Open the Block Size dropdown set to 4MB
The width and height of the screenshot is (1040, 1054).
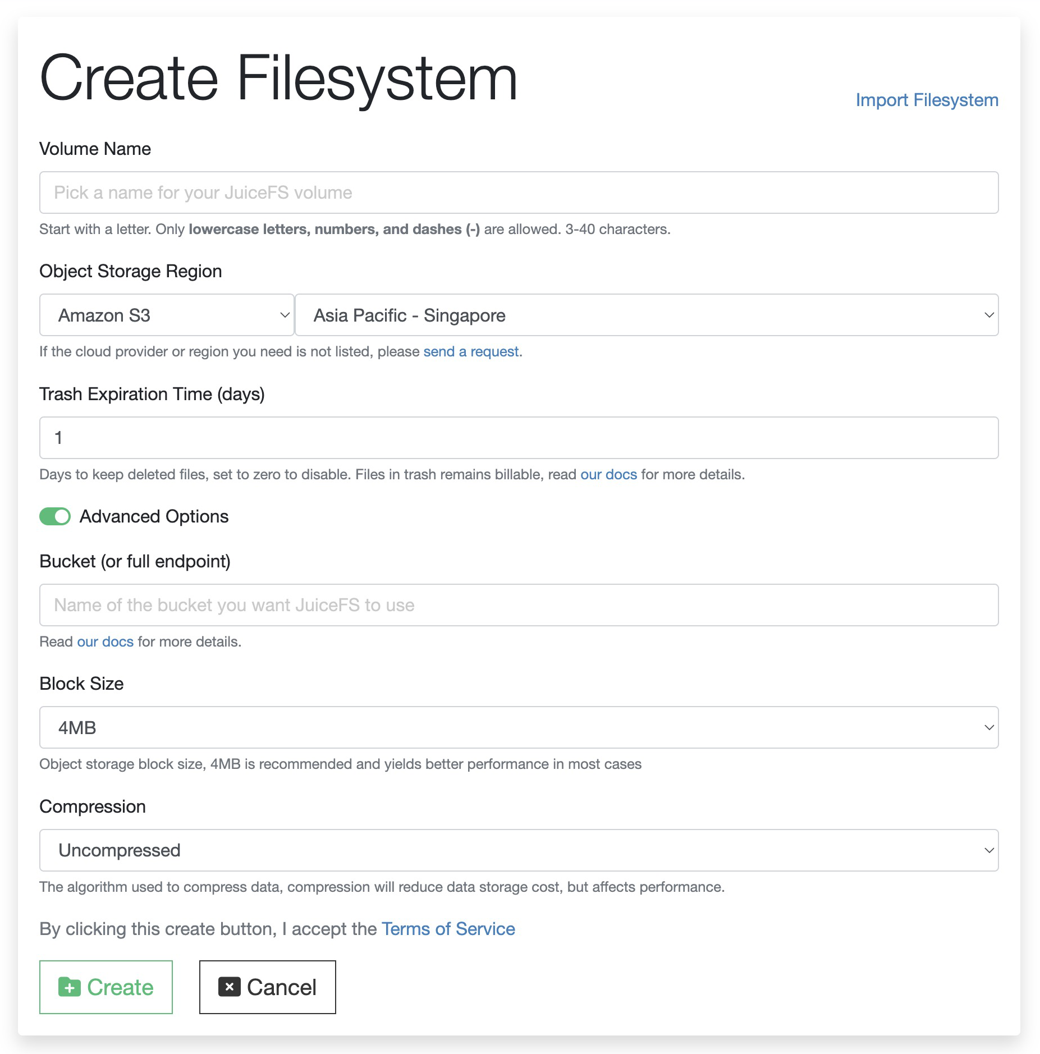[519, 727]
